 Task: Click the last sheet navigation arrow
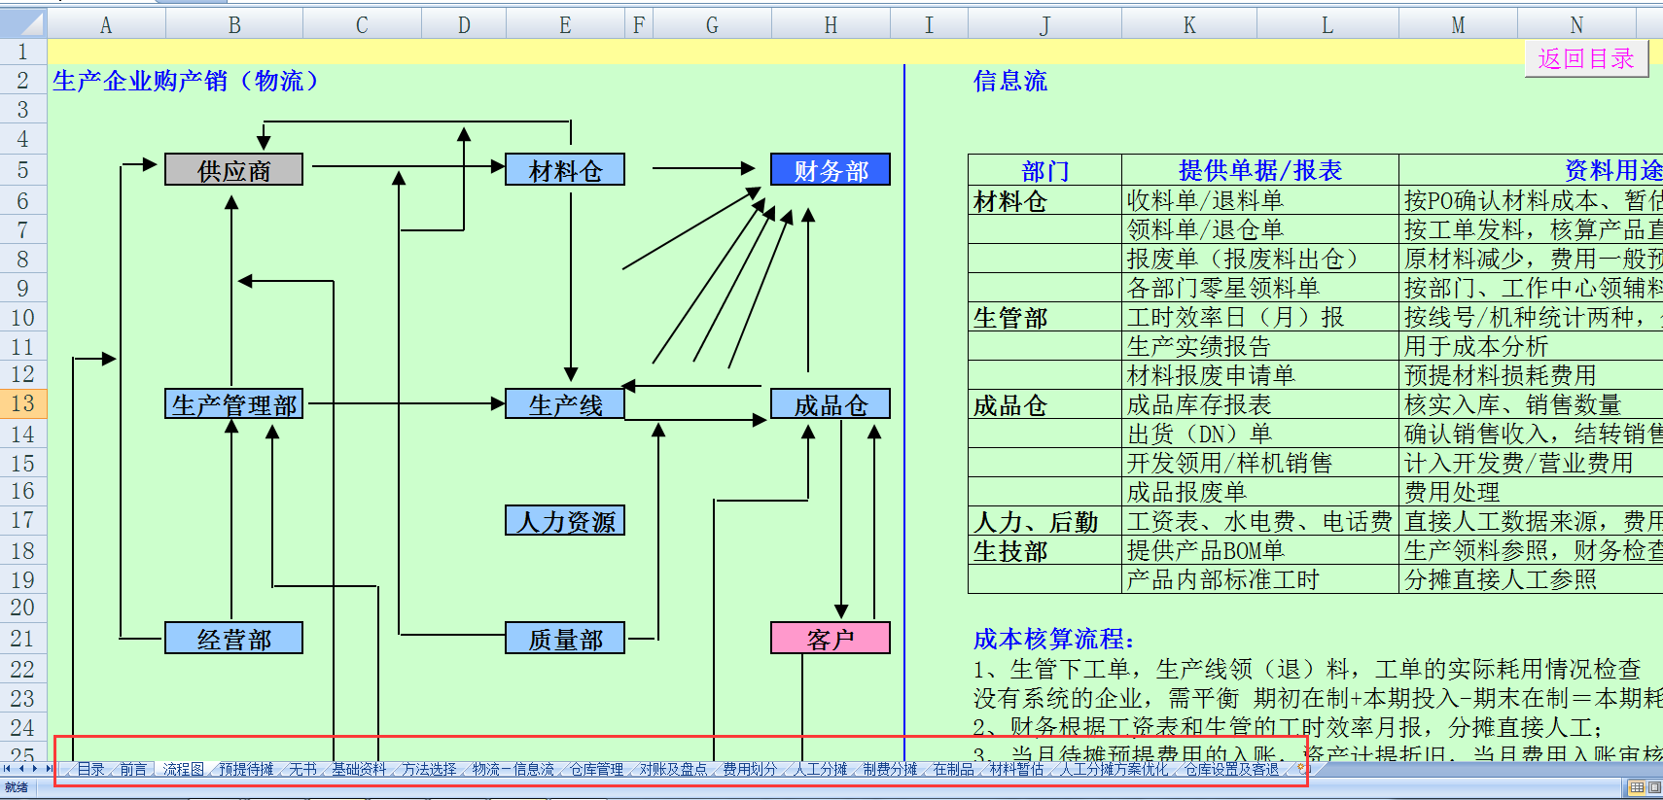[49, 769]
